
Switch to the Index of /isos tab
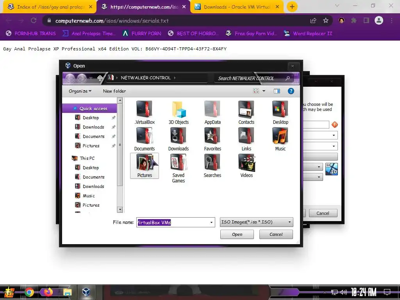pyautogui.click(x=50, y=7)
